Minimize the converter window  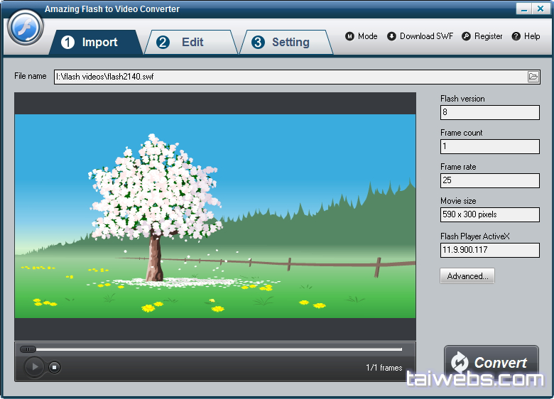coord(523,9)
